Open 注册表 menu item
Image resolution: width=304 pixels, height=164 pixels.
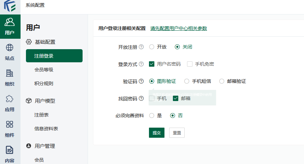[x=41, y=115]
